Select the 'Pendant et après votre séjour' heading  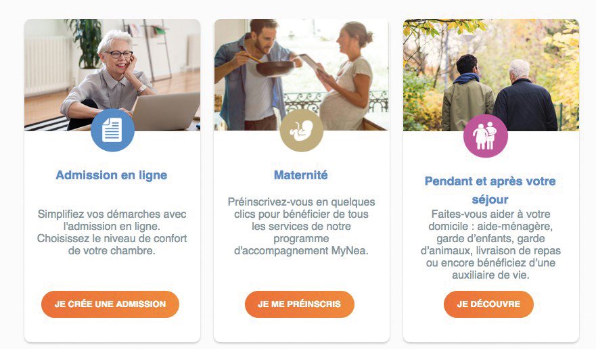coord(490,190)
